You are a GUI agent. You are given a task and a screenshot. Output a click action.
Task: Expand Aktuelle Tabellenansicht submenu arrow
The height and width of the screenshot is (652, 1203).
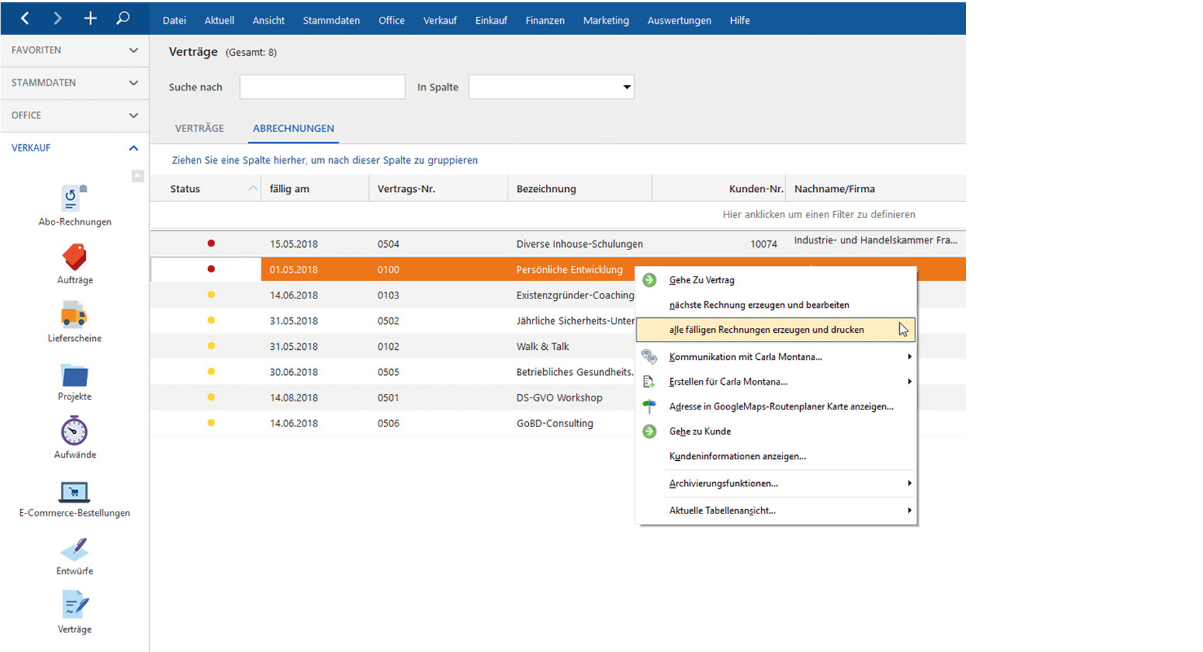coord(909,510)
